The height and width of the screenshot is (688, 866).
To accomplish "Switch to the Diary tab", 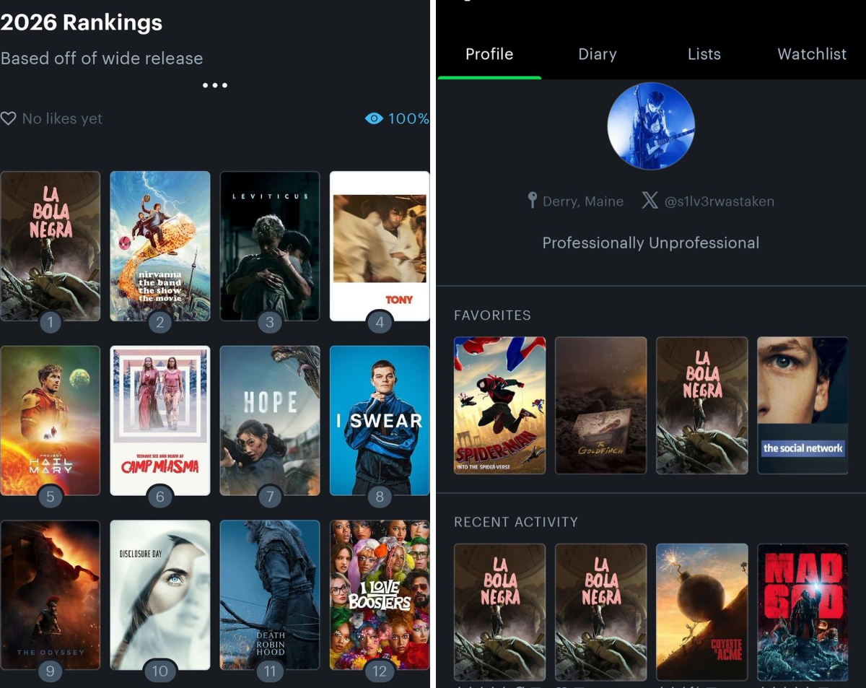I will [x=598, y=54].
